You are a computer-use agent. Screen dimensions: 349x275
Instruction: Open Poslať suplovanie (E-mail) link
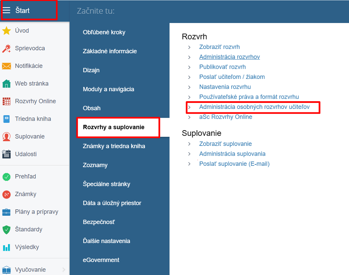[234, 164]
